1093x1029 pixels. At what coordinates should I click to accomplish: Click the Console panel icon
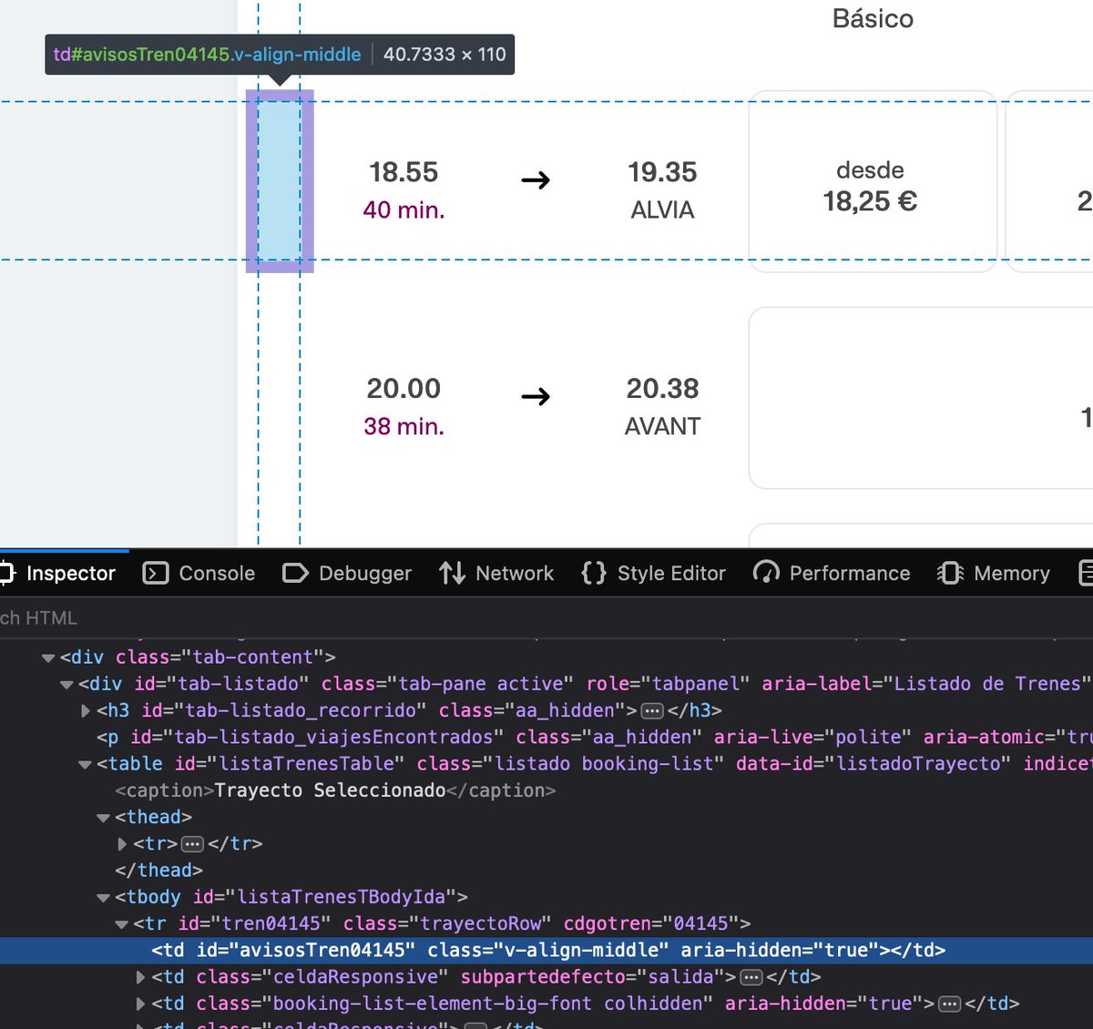coord(156,573)
